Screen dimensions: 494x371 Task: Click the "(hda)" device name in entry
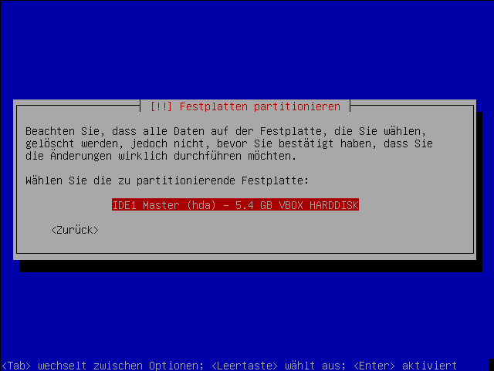(201, 205)
